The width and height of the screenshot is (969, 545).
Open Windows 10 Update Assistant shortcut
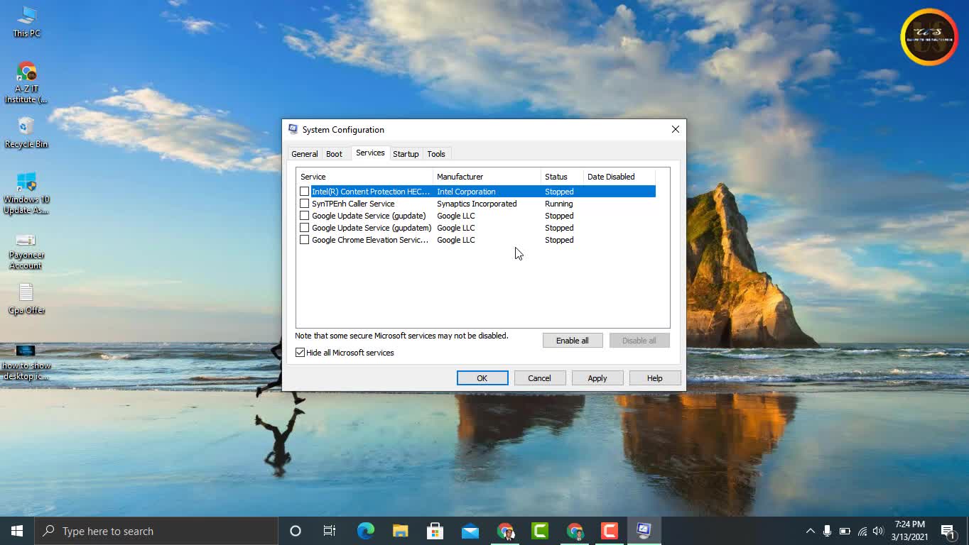tap(26, 193)
